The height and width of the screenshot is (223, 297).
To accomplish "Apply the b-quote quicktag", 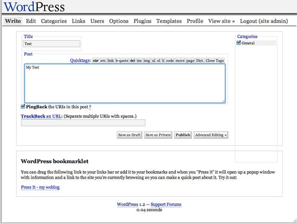I will [x=122, y=61].
